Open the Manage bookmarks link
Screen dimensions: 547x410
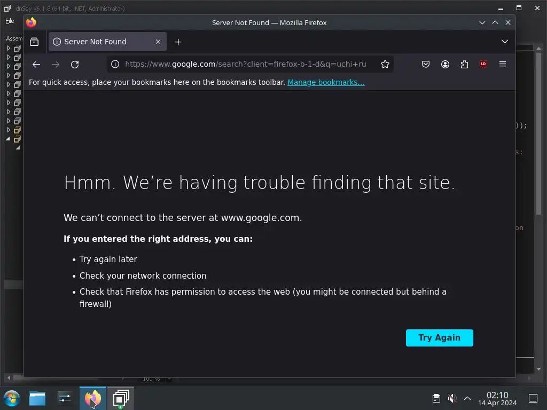click(x=326, y=82)
